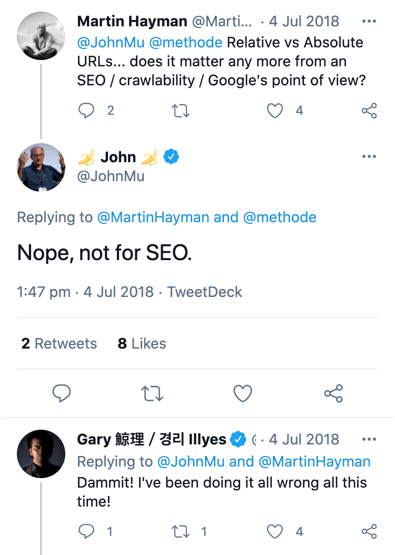Screen dimensions: 395x555
Task: Reply to Gary Illyes' tweet
Action: pos(86,532)
